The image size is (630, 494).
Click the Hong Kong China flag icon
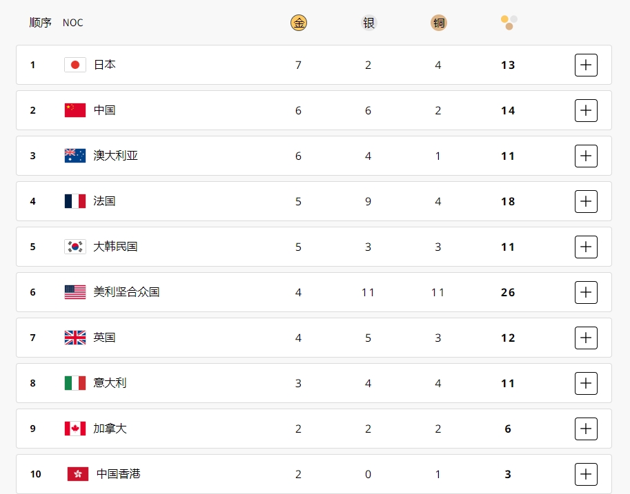point(78,474)
